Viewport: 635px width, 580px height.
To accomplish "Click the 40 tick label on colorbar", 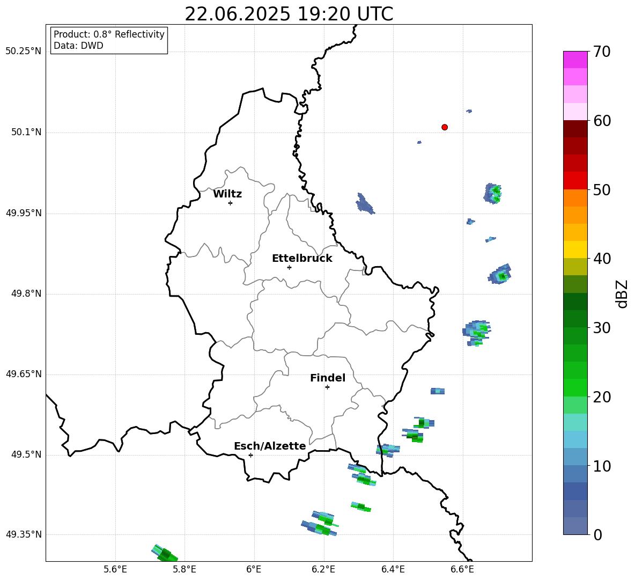I will (602, 259).
